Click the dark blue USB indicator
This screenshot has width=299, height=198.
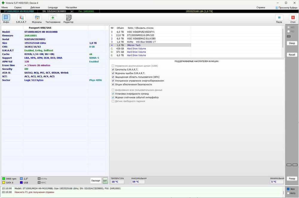pyautogui.click(x=21, y=182)
